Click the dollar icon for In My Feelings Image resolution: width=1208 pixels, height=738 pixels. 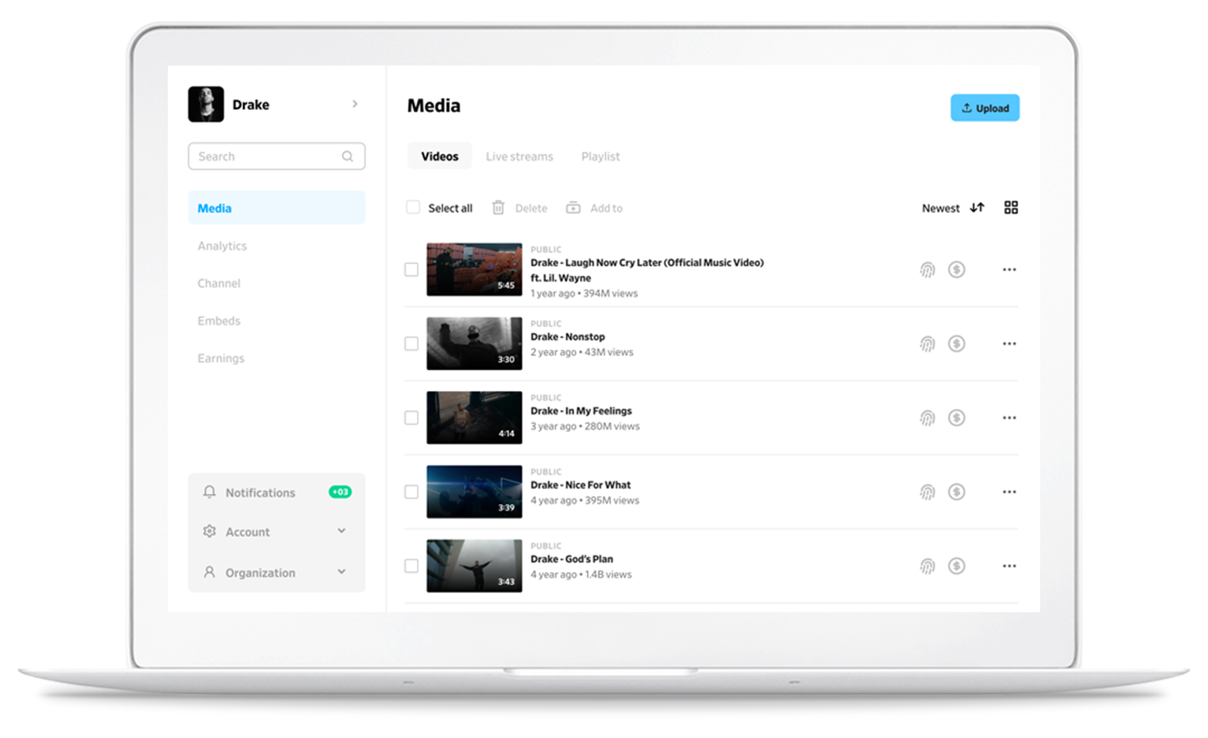956,418
